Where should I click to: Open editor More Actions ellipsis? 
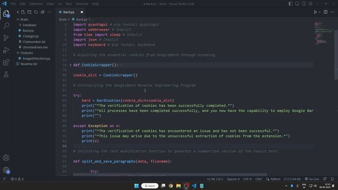click(x=332, y=12)
